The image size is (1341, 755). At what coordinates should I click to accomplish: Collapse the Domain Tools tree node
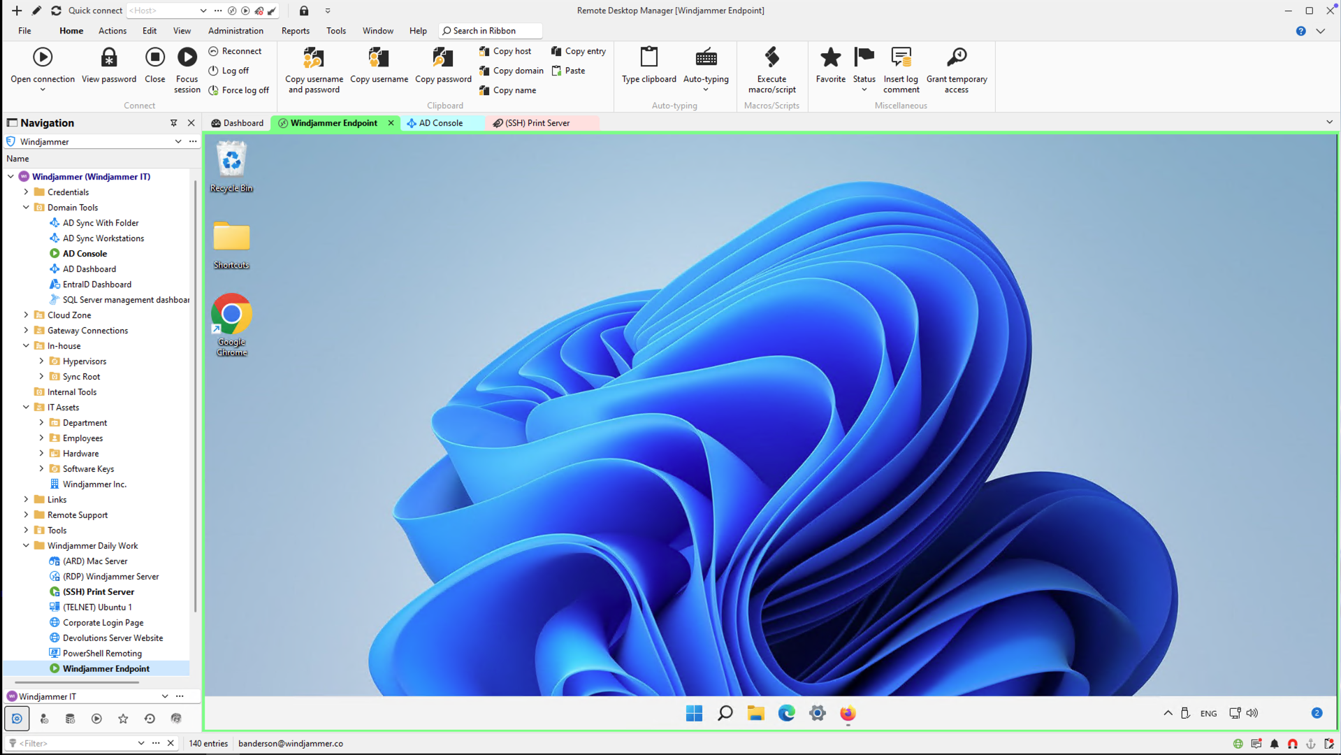tap(26, 207)
